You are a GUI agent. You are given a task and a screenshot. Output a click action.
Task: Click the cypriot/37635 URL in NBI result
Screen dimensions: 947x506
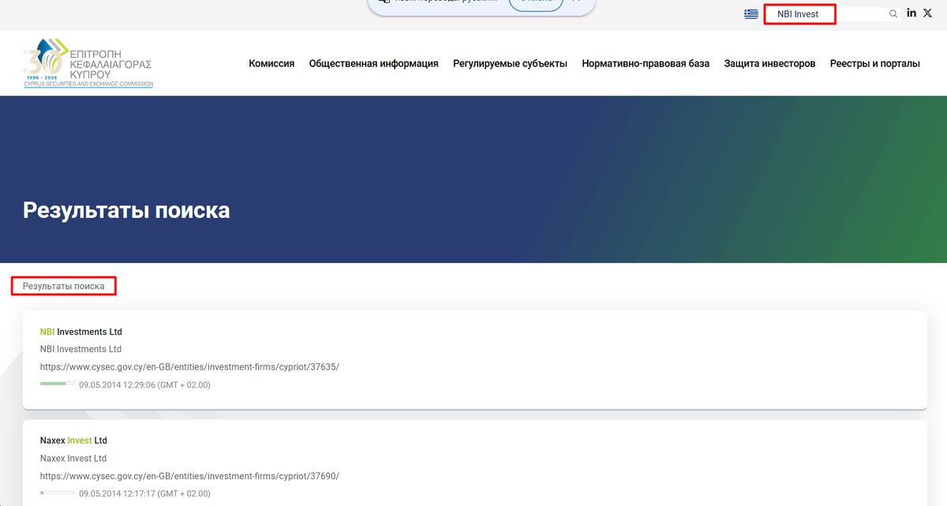click(189, 367)
